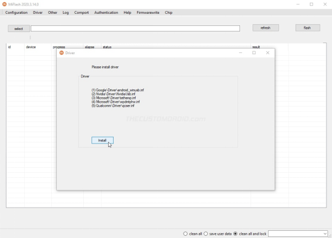Screen dimensions: 332x238
Task: Open the Chip menu
Action: pyautogui.click(x=169, y=13)
